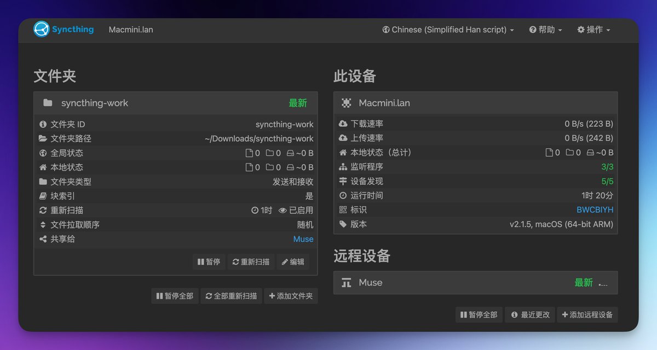Expand the Muse remote device panel

coord(475,283)
